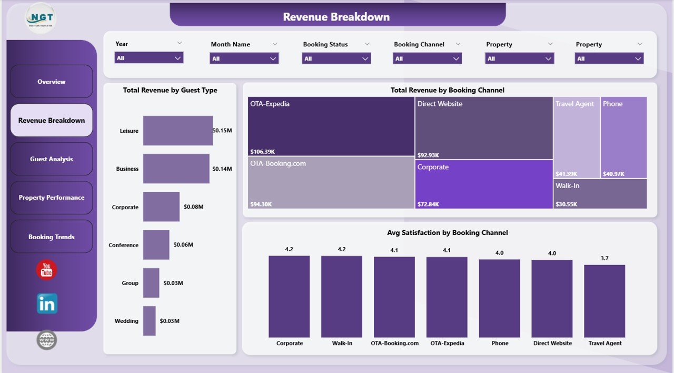Select the Leisure bar in guest type chart
Image resolution: width=674 pixels, height=373 pixels.
pyautogui.click(x=177, y=130)
